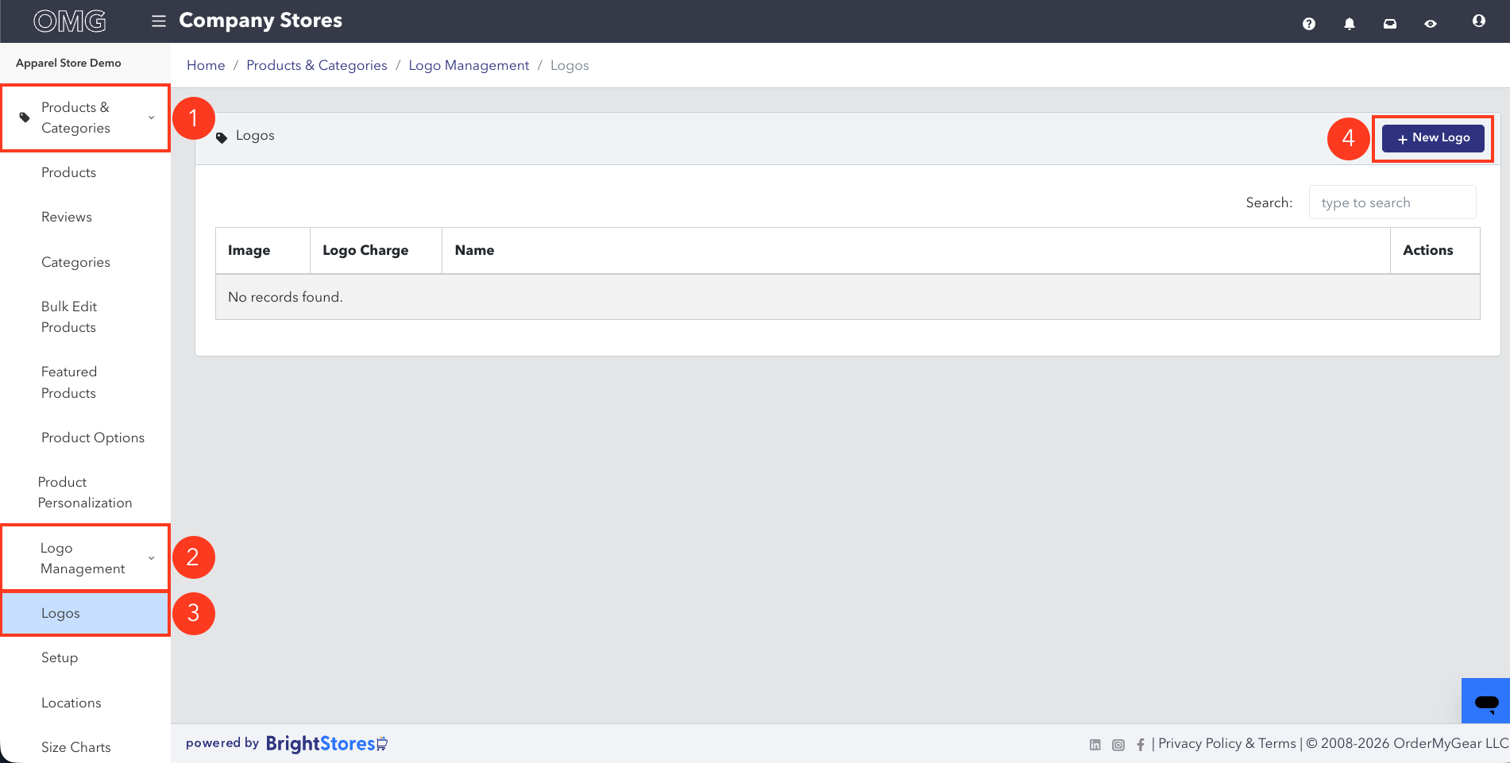Viewport: 1510px width, 763px height.
Task: Open the help question mark icon
Action: click(1309, 24)
